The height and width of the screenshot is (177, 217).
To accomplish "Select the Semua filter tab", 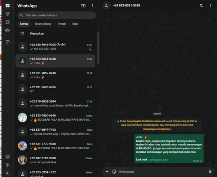I will [x=24, y=24].
